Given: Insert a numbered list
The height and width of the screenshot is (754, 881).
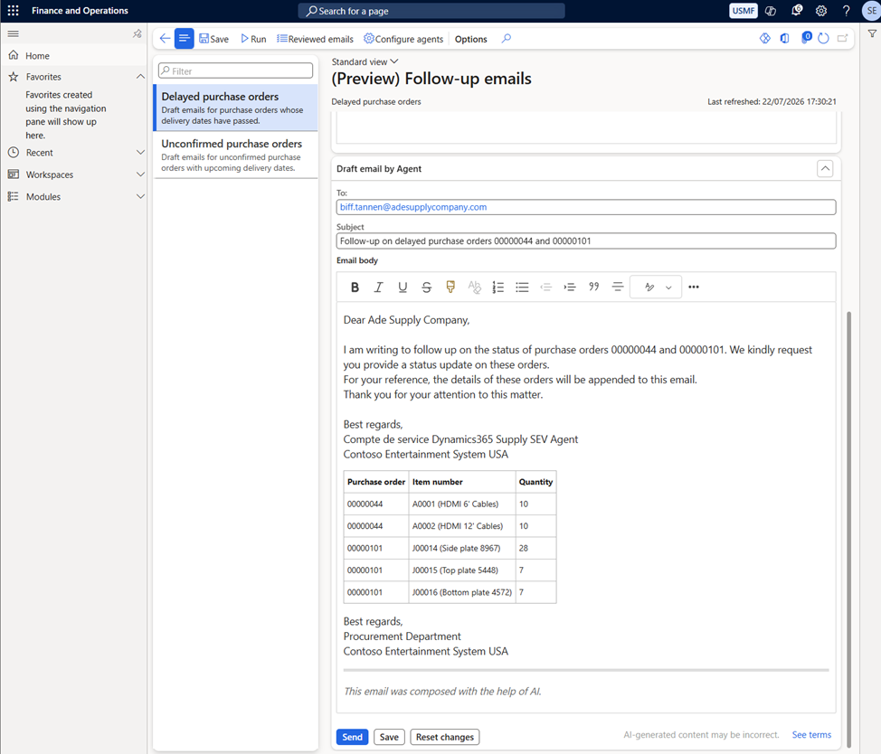Looking at the screenshot, I should pyautogui.click(x=497, y=287).
